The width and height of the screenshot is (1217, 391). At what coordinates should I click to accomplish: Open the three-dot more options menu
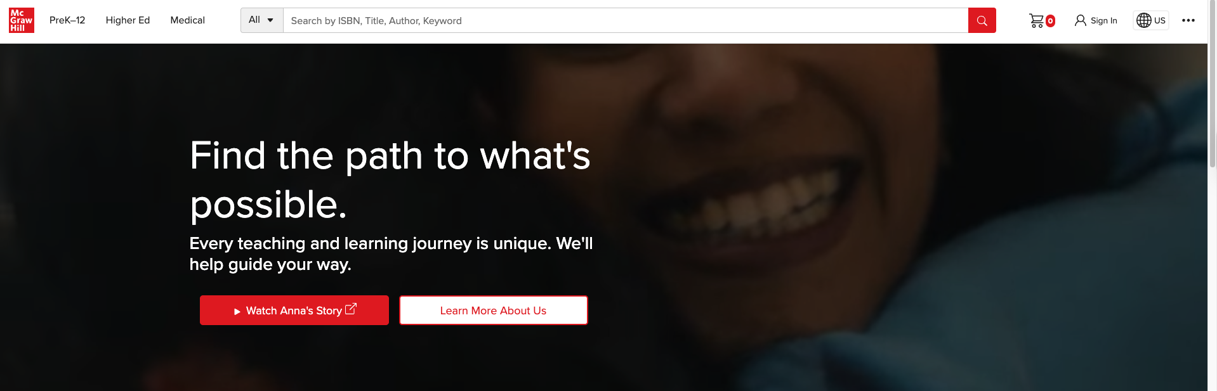coord(1188,20)
